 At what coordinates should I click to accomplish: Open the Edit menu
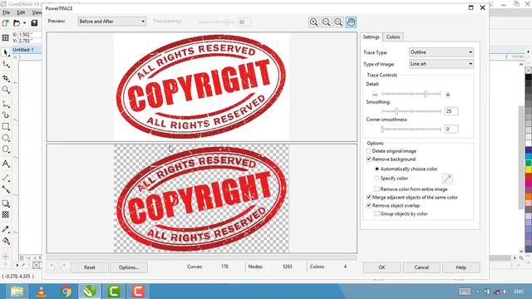(21, 12)
